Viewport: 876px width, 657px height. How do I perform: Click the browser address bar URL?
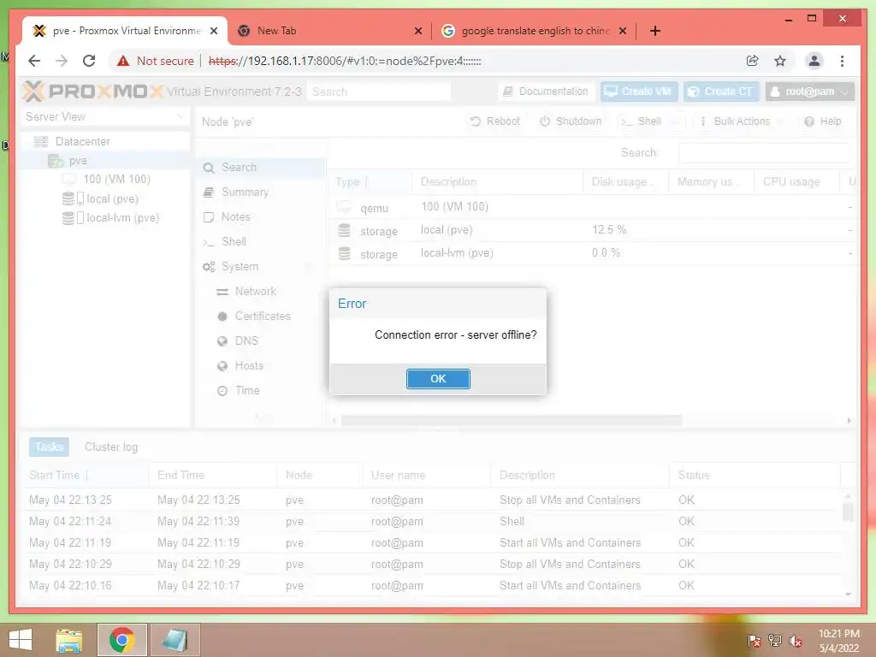tap(345, 61)
